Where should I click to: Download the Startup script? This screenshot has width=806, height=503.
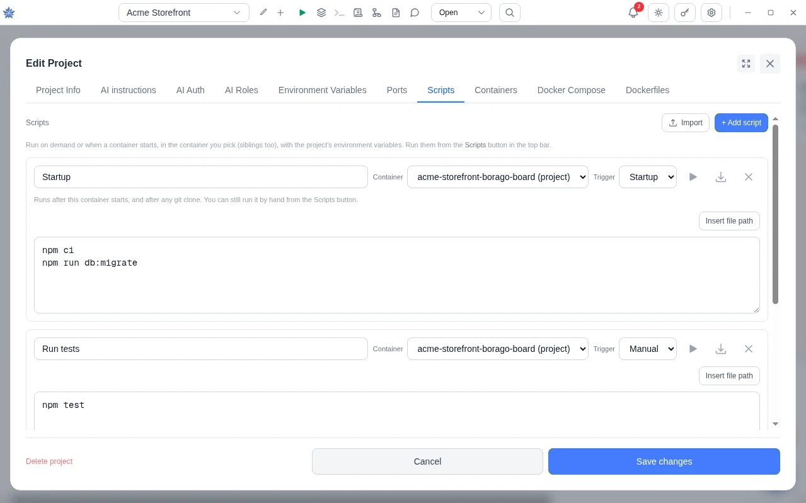[x=721, y=177]
